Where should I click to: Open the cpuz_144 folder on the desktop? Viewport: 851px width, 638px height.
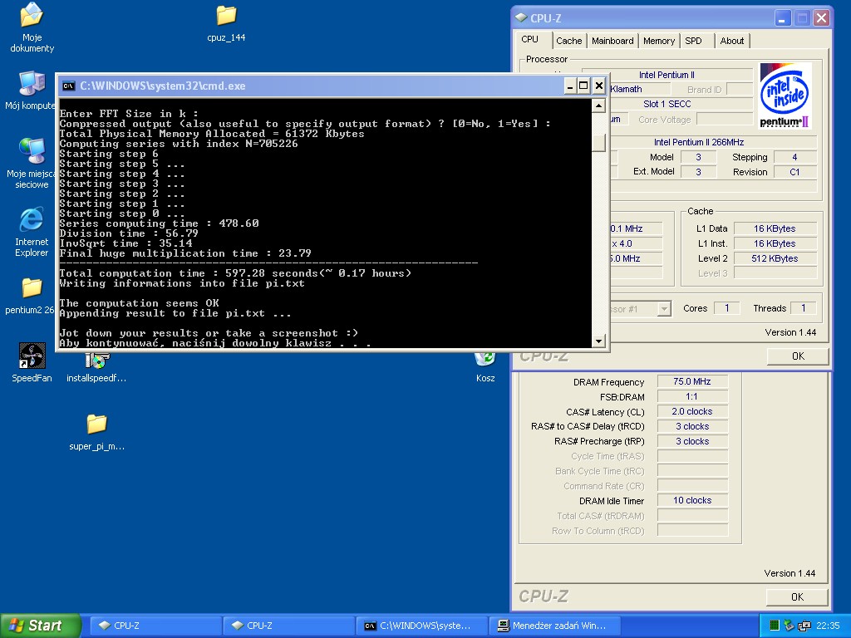coord(226,15)
